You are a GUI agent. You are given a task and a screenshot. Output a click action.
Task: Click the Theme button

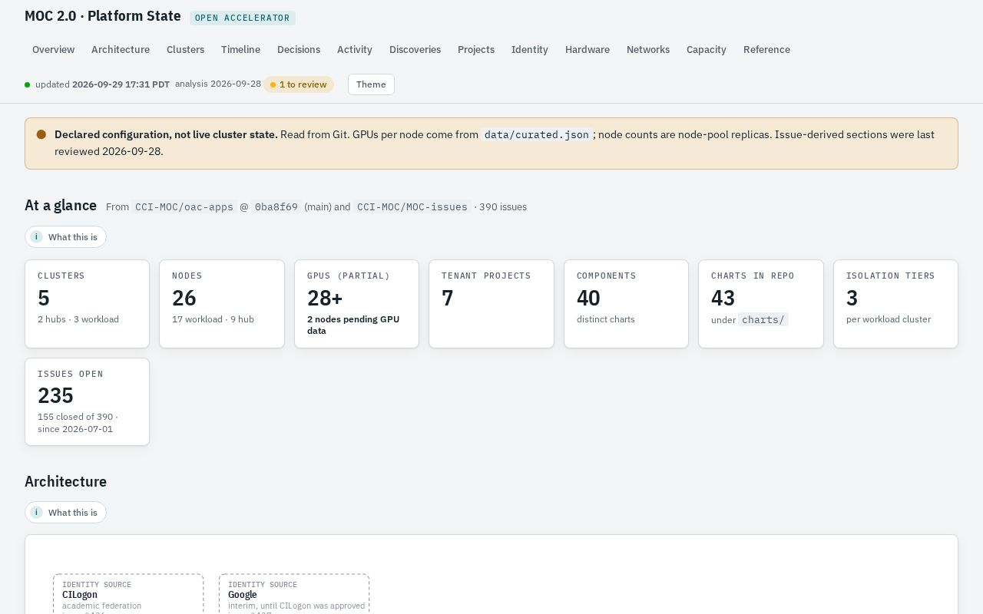371,84
